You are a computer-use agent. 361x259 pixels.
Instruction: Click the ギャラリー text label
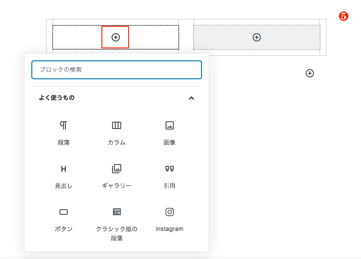tap(117, 186)
